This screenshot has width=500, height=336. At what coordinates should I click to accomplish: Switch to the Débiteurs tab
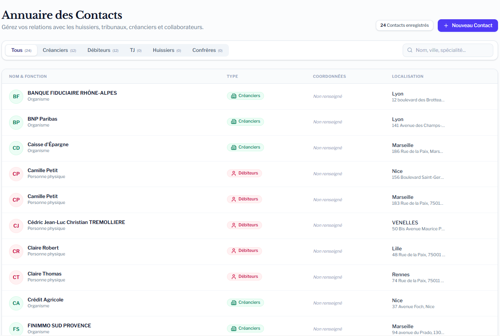[x=103, y=50]
